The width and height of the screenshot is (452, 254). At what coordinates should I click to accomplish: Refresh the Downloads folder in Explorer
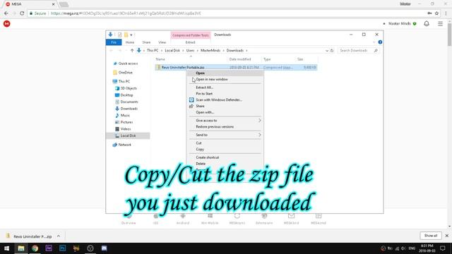332,50
